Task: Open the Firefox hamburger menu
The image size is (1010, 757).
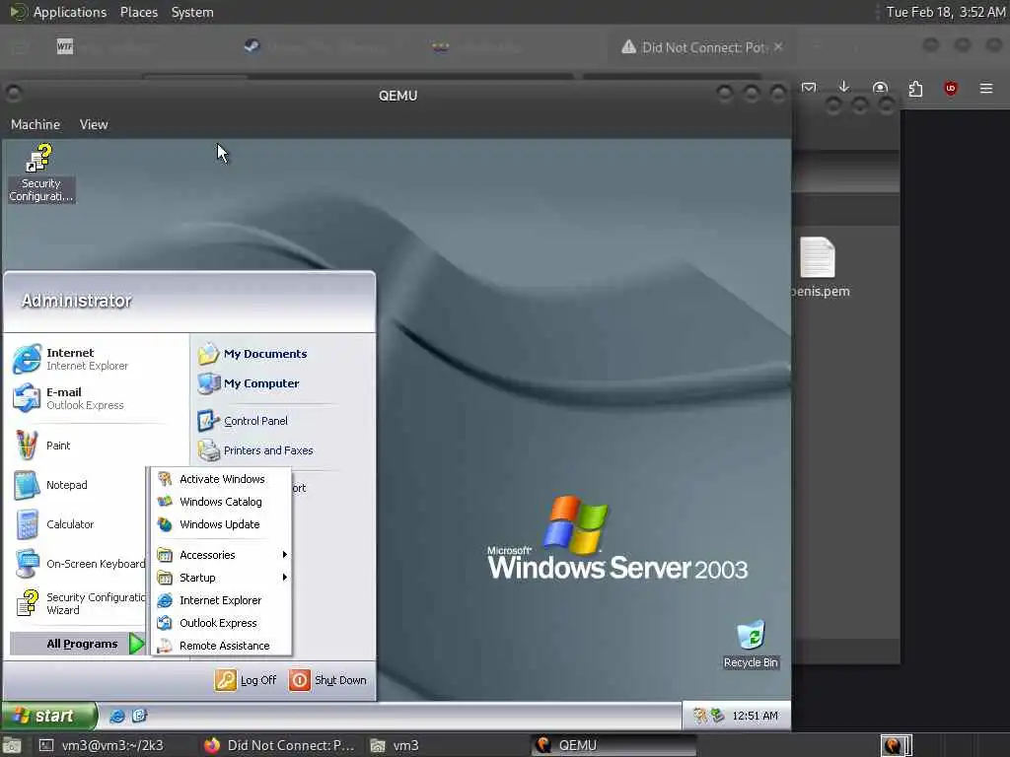Action: tap(986, 88)
